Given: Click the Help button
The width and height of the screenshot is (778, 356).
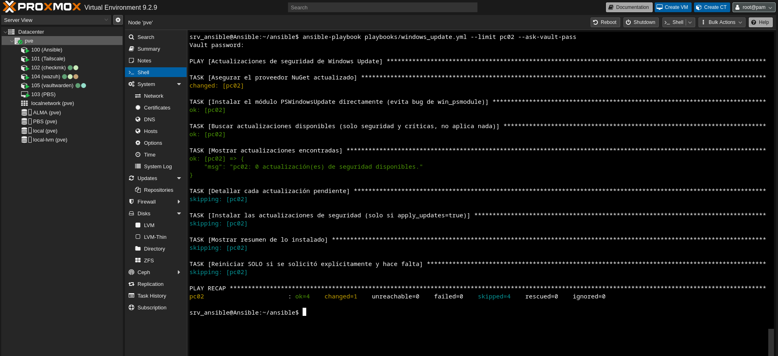Looking at the screenshot, I should click(760, 22).
